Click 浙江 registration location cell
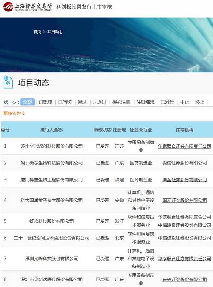The width and height of the screenshot is (213, 287). point(119,221)
